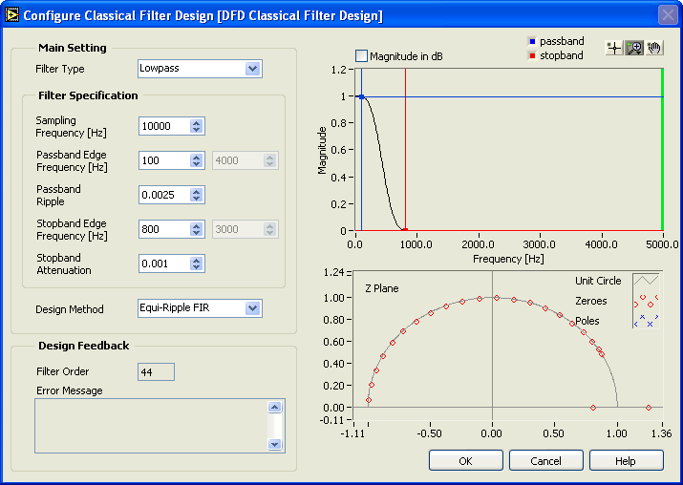Click the Zeroes legend marker sample
This screenshot has height=485, width=683.
pyautogui.click(x=647, y=300)
